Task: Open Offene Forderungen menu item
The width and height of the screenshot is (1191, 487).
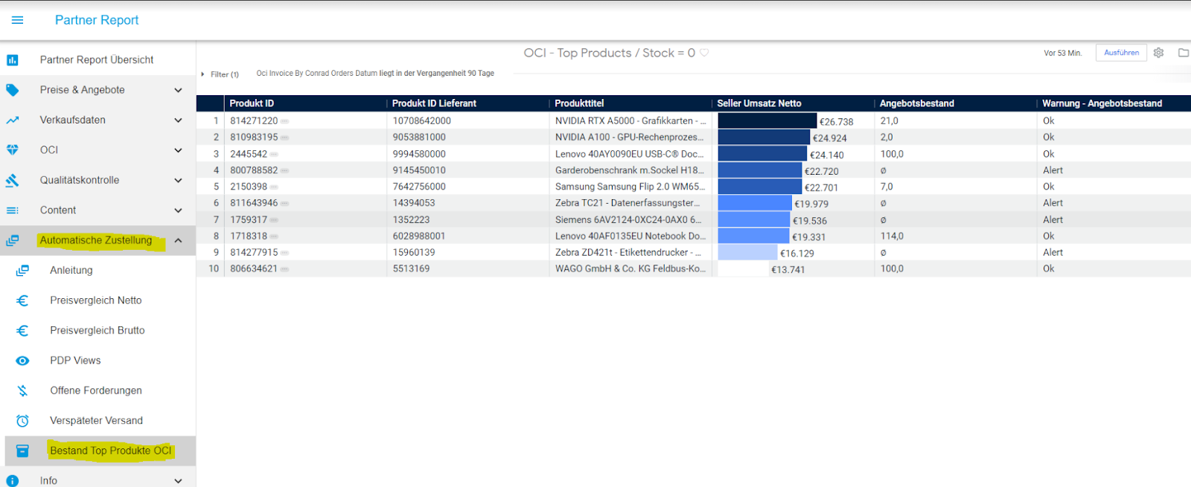Action: tap(98, 390)
